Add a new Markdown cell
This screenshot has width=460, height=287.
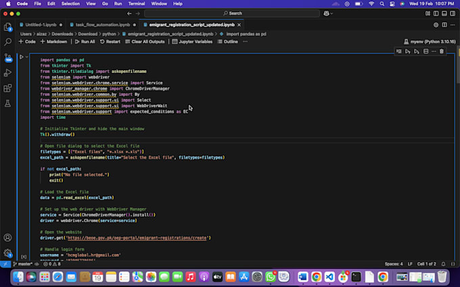point(53,42)
